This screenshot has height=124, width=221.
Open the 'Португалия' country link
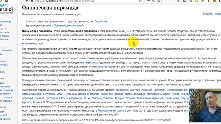pos(53,98)
